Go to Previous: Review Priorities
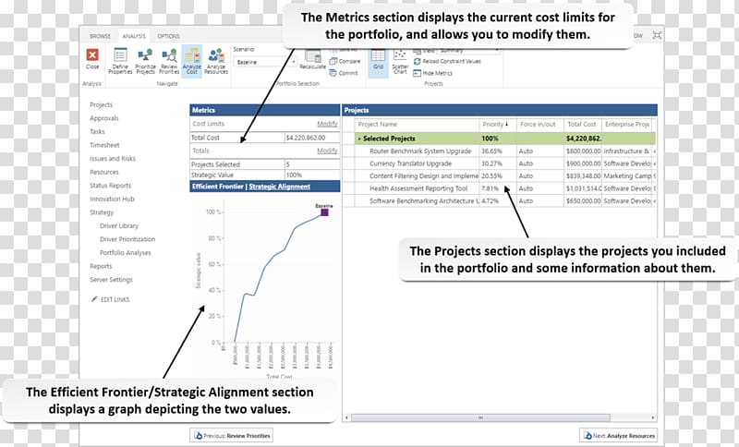 coord(232,436)
